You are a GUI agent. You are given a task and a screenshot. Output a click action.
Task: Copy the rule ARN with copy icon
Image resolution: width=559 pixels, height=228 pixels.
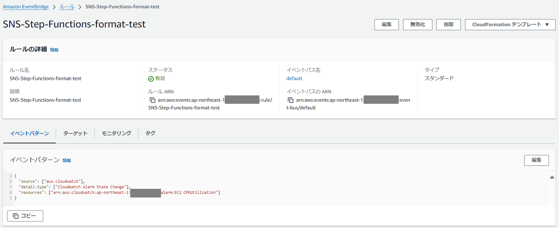pyautogui.click(x=152, y=100)
